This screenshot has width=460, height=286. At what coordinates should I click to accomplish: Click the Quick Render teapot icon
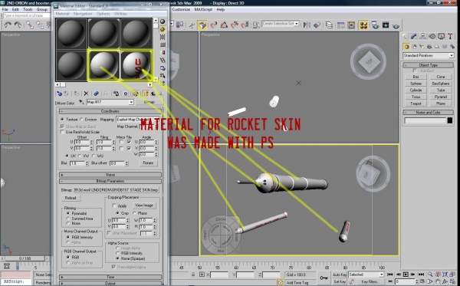point(396,26)
